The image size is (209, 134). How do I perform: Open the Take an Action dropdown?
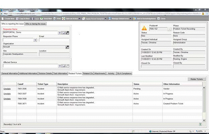(x=80, y=19)
